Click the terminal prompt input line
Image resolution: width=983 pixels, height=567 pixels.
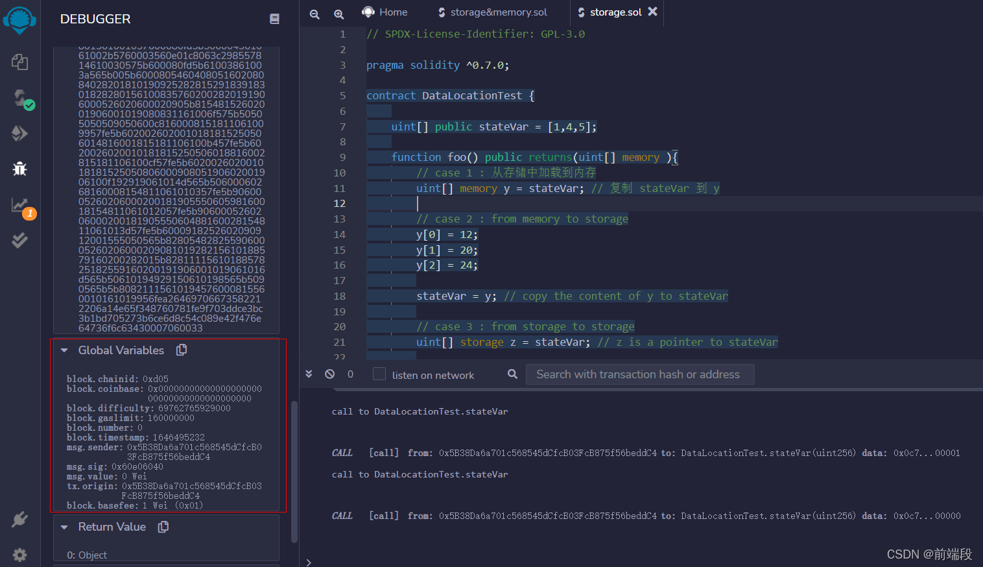click(x=642, y=562)
